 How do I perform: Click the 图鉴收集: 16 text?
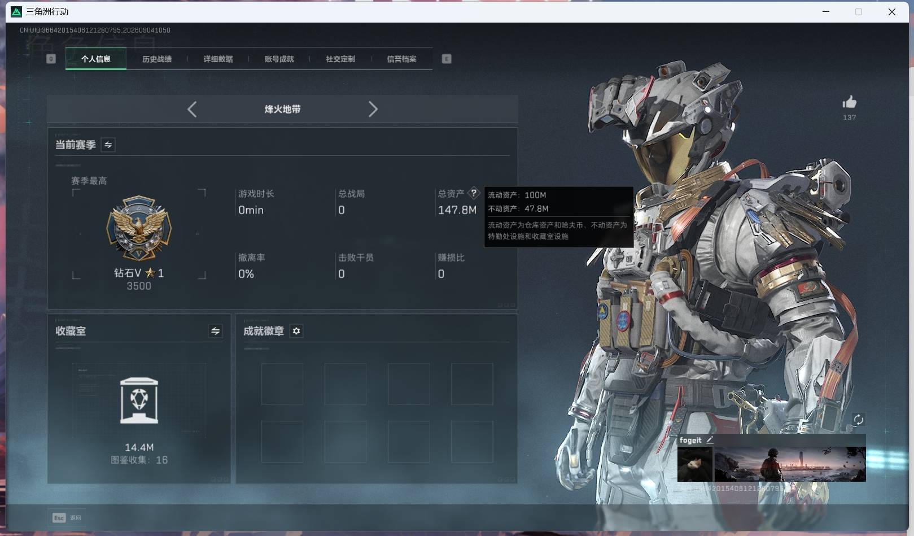pyautogui.click(x=139, y=460)
